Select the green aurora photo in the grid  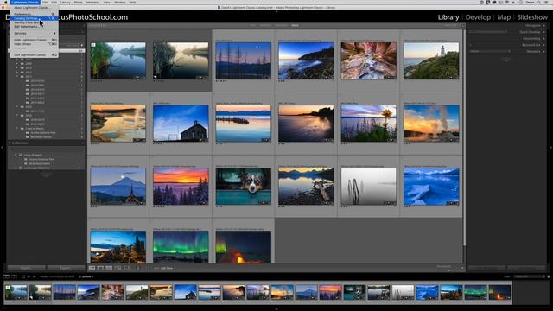coord(181,247)
